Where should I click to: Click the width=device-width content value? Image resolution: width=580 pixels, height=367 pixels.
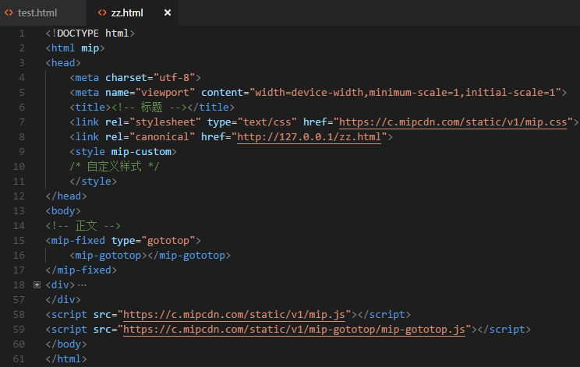pyautogui.click(x=405, y=93)
